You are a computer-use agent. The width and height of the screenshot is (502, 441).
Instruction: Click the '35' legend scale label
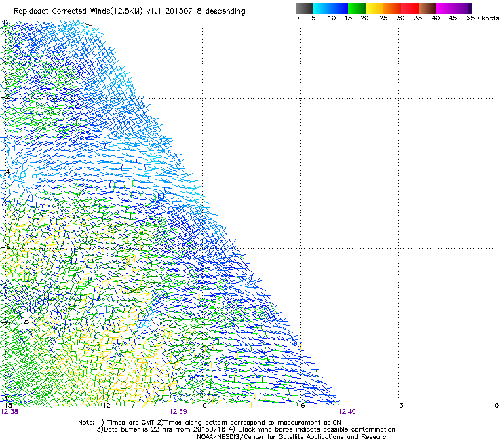[x=418, y=18]
